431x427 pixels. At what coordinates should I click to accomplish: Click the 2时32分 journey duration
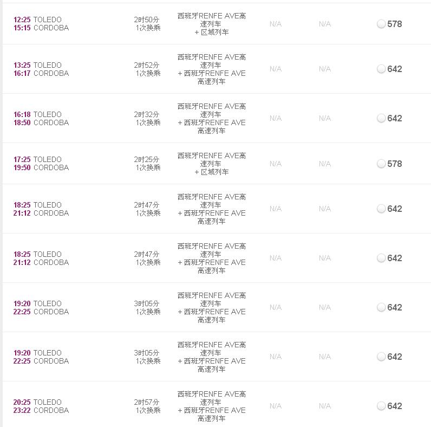pos(147,114)
